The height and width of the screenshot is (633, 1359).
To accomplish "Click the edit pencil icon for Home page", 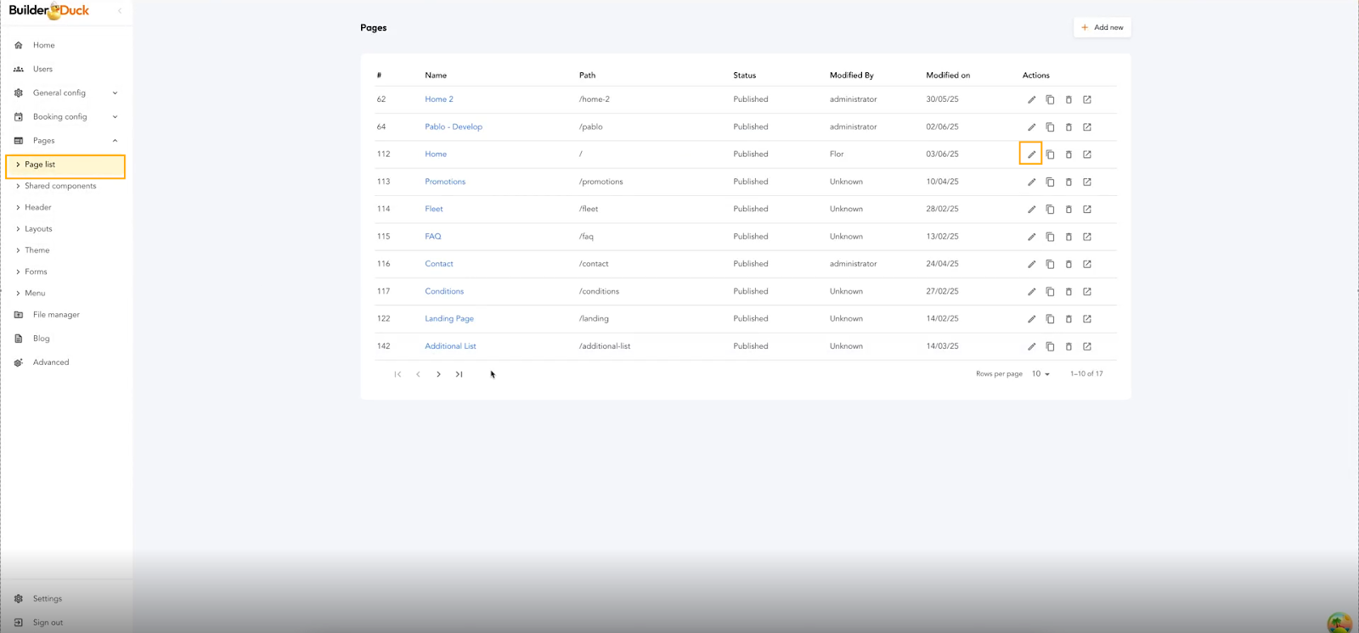I will (1031, 154).
